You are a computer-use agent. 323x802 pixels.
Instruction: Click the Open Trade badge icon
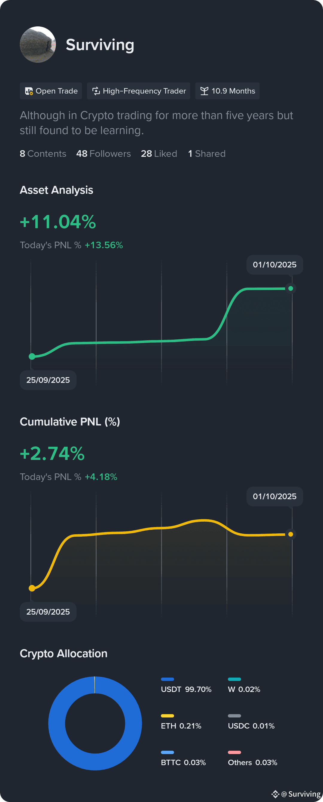(29, 91)
